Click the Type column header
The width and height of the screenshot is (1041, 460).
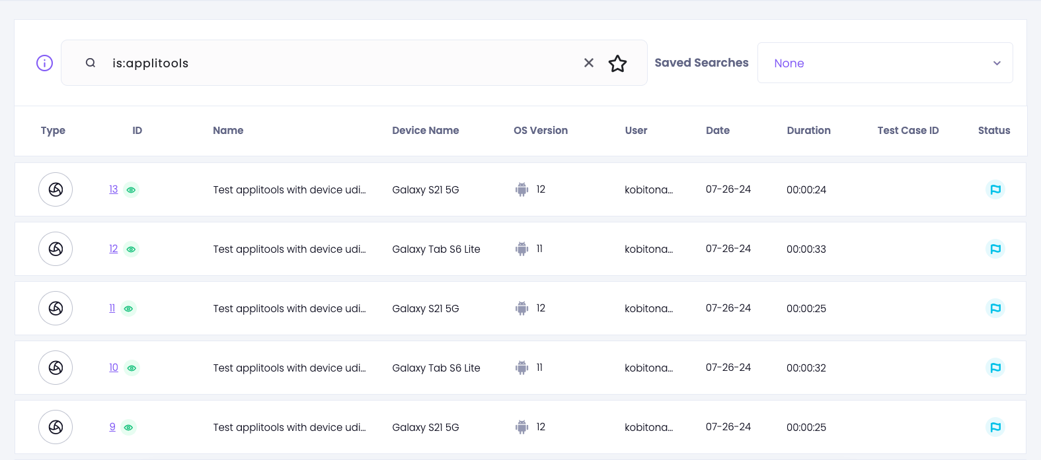53,131
